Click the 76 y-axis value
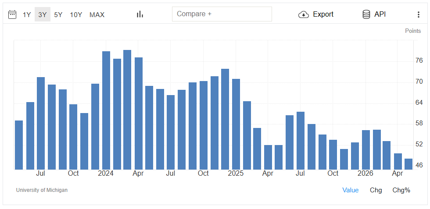This screenshot has width=430, height=209. click(419, 60)
